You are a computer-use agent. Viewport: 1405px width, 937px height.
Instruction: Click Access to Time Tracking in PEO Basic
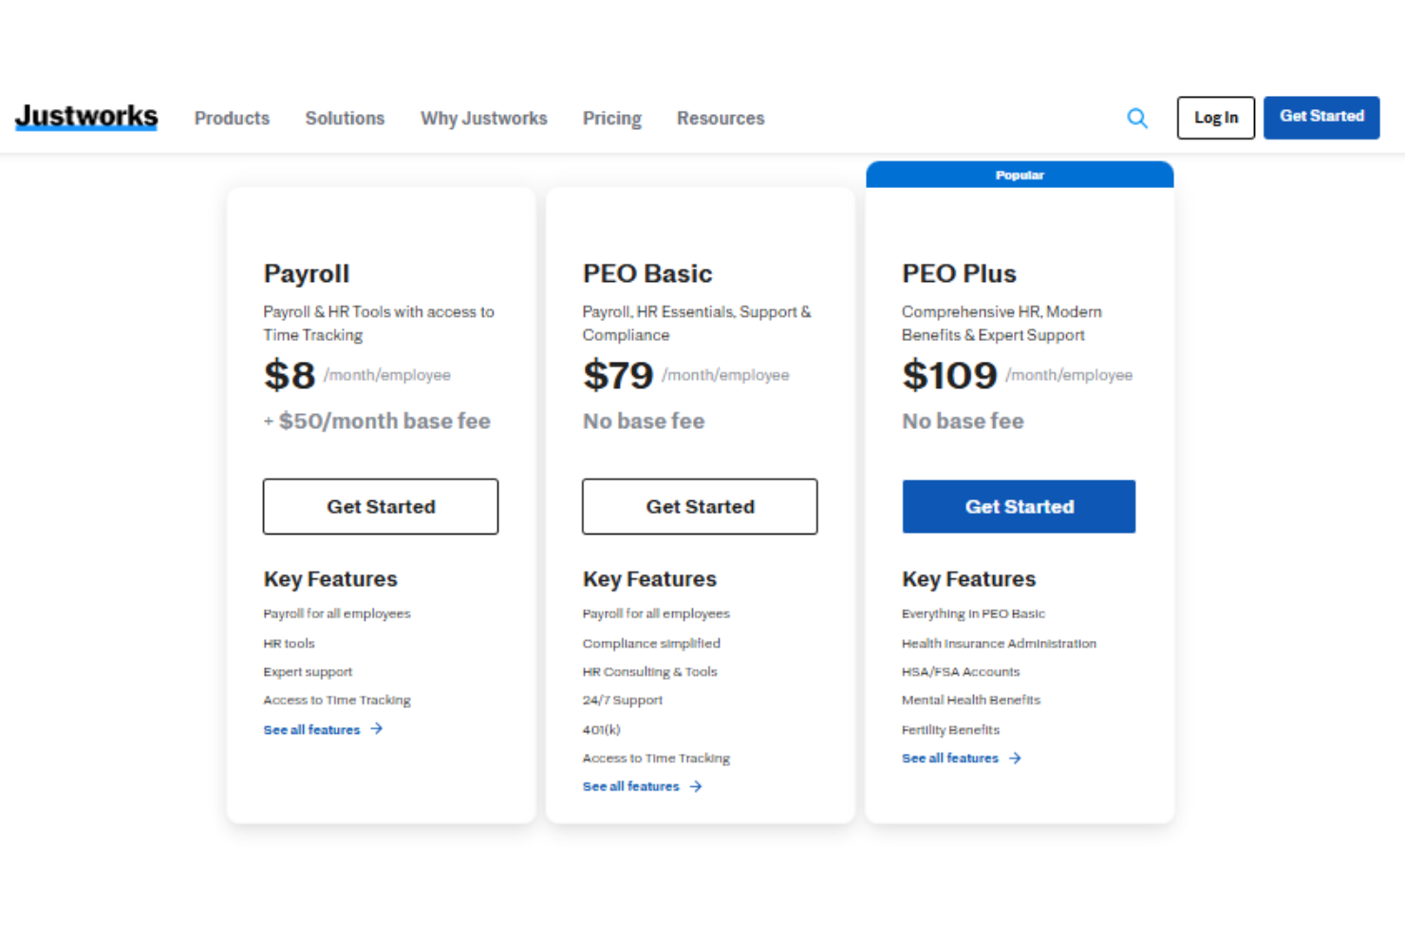(x=656, y=758)
